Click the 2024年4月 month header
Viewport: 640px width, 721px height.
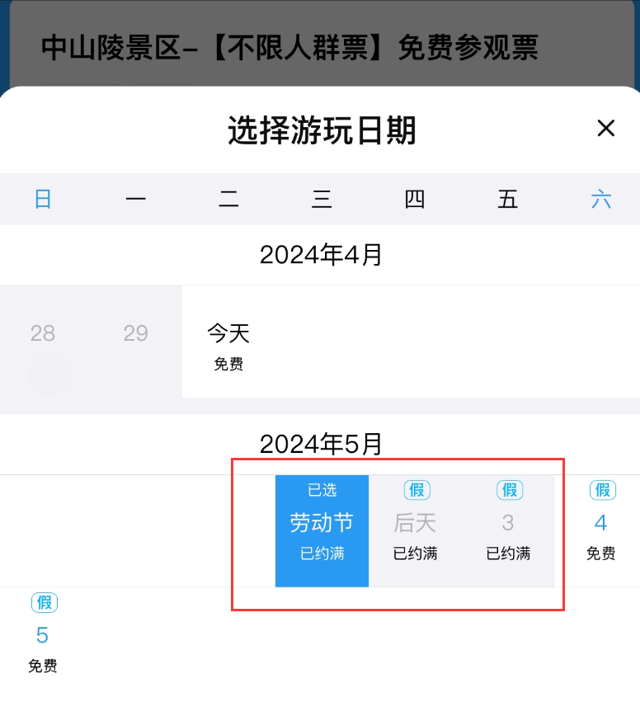321,255
